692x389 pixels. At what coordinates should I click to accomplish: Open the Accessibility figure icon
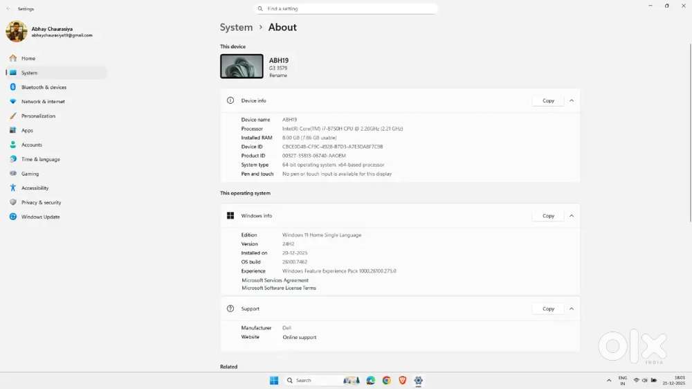(x=12, y=188)
